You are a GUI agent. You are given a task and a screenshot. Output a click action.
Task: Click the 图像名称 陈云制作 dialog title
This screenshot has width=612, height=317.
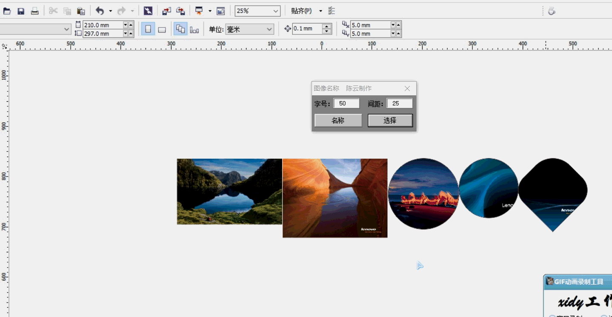click(343, 89)
